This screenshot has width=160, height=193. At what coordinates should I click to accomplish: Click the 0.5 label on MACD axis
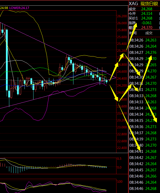coord(119,158)
